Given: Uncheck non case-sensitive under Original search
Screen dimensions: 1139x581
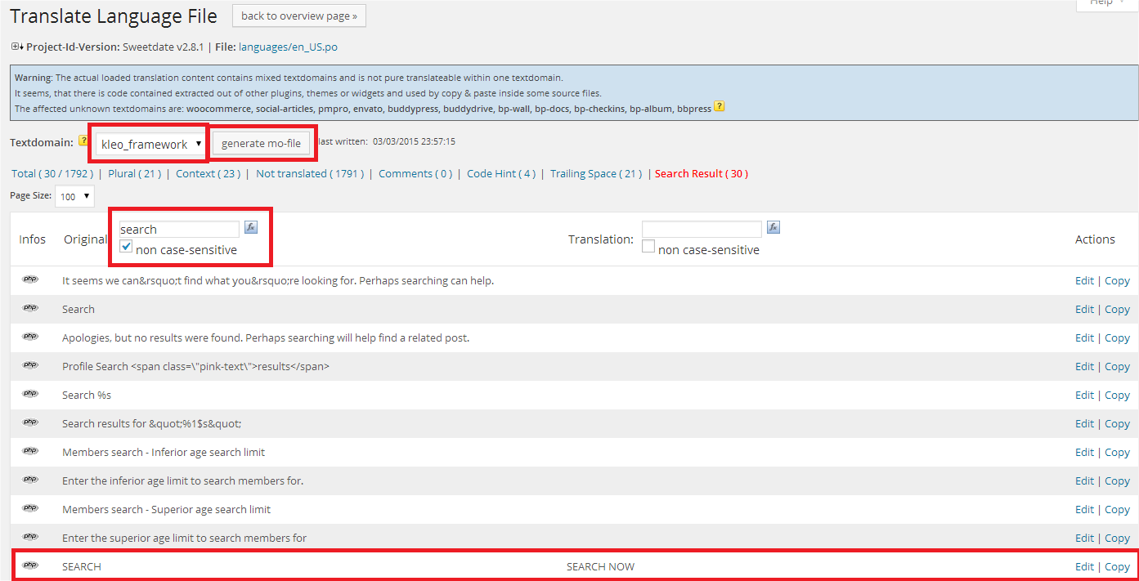Looking at the screenshot, I should pos(127,248).
